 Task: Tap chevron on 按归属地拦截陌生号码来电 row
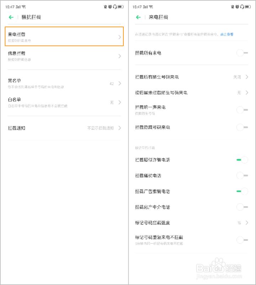point(247,93)
